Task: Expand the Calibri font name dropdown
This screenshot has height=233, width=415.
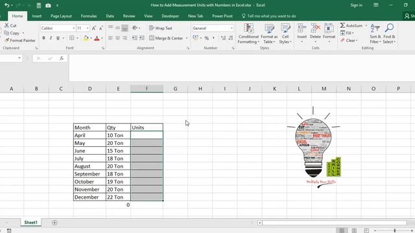Action: 73,28
